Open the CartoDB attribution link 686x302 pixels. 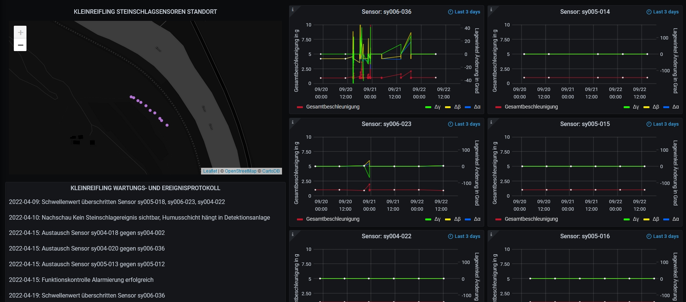[271, 171]
